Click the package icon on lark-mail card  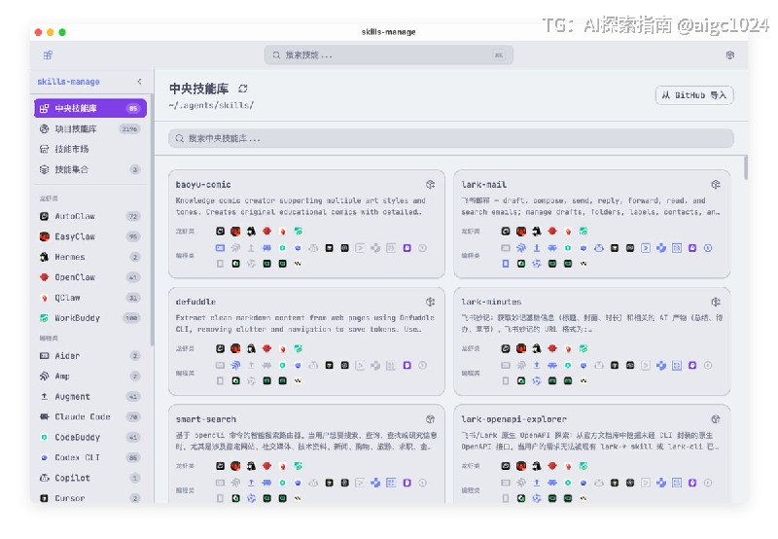click(x=716, y=185)
